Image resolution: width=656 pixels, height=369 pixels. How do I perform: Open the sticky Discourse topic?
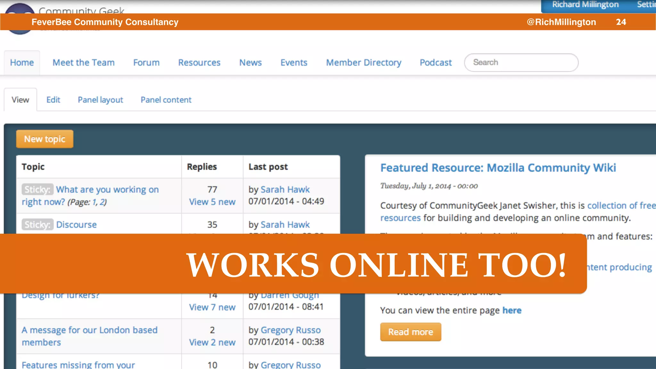[x=77, y=225]
